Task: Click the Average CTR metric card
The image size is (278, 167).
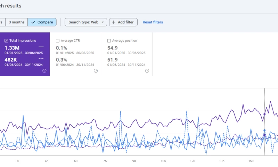Action: (x=75, y=54)
